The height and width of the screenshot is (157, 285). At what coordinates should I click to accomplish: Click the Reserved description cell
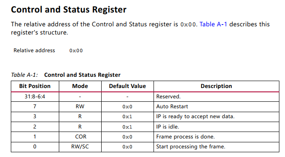[x=216, y=97]
